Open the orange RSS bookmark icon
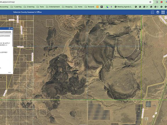Image resolution: width=167 pixels, height=125 pixels. click(97, 7)
